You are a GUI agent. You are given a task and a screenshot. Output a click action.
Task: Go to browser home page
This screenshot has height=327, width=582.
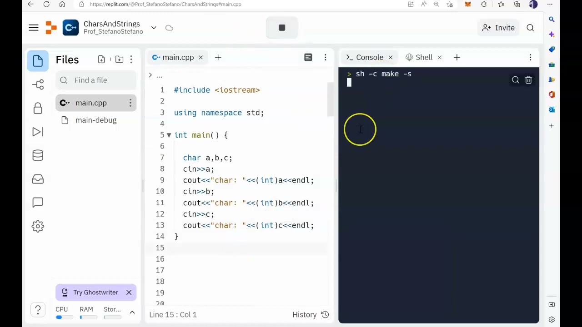click(x=62, y=4)
